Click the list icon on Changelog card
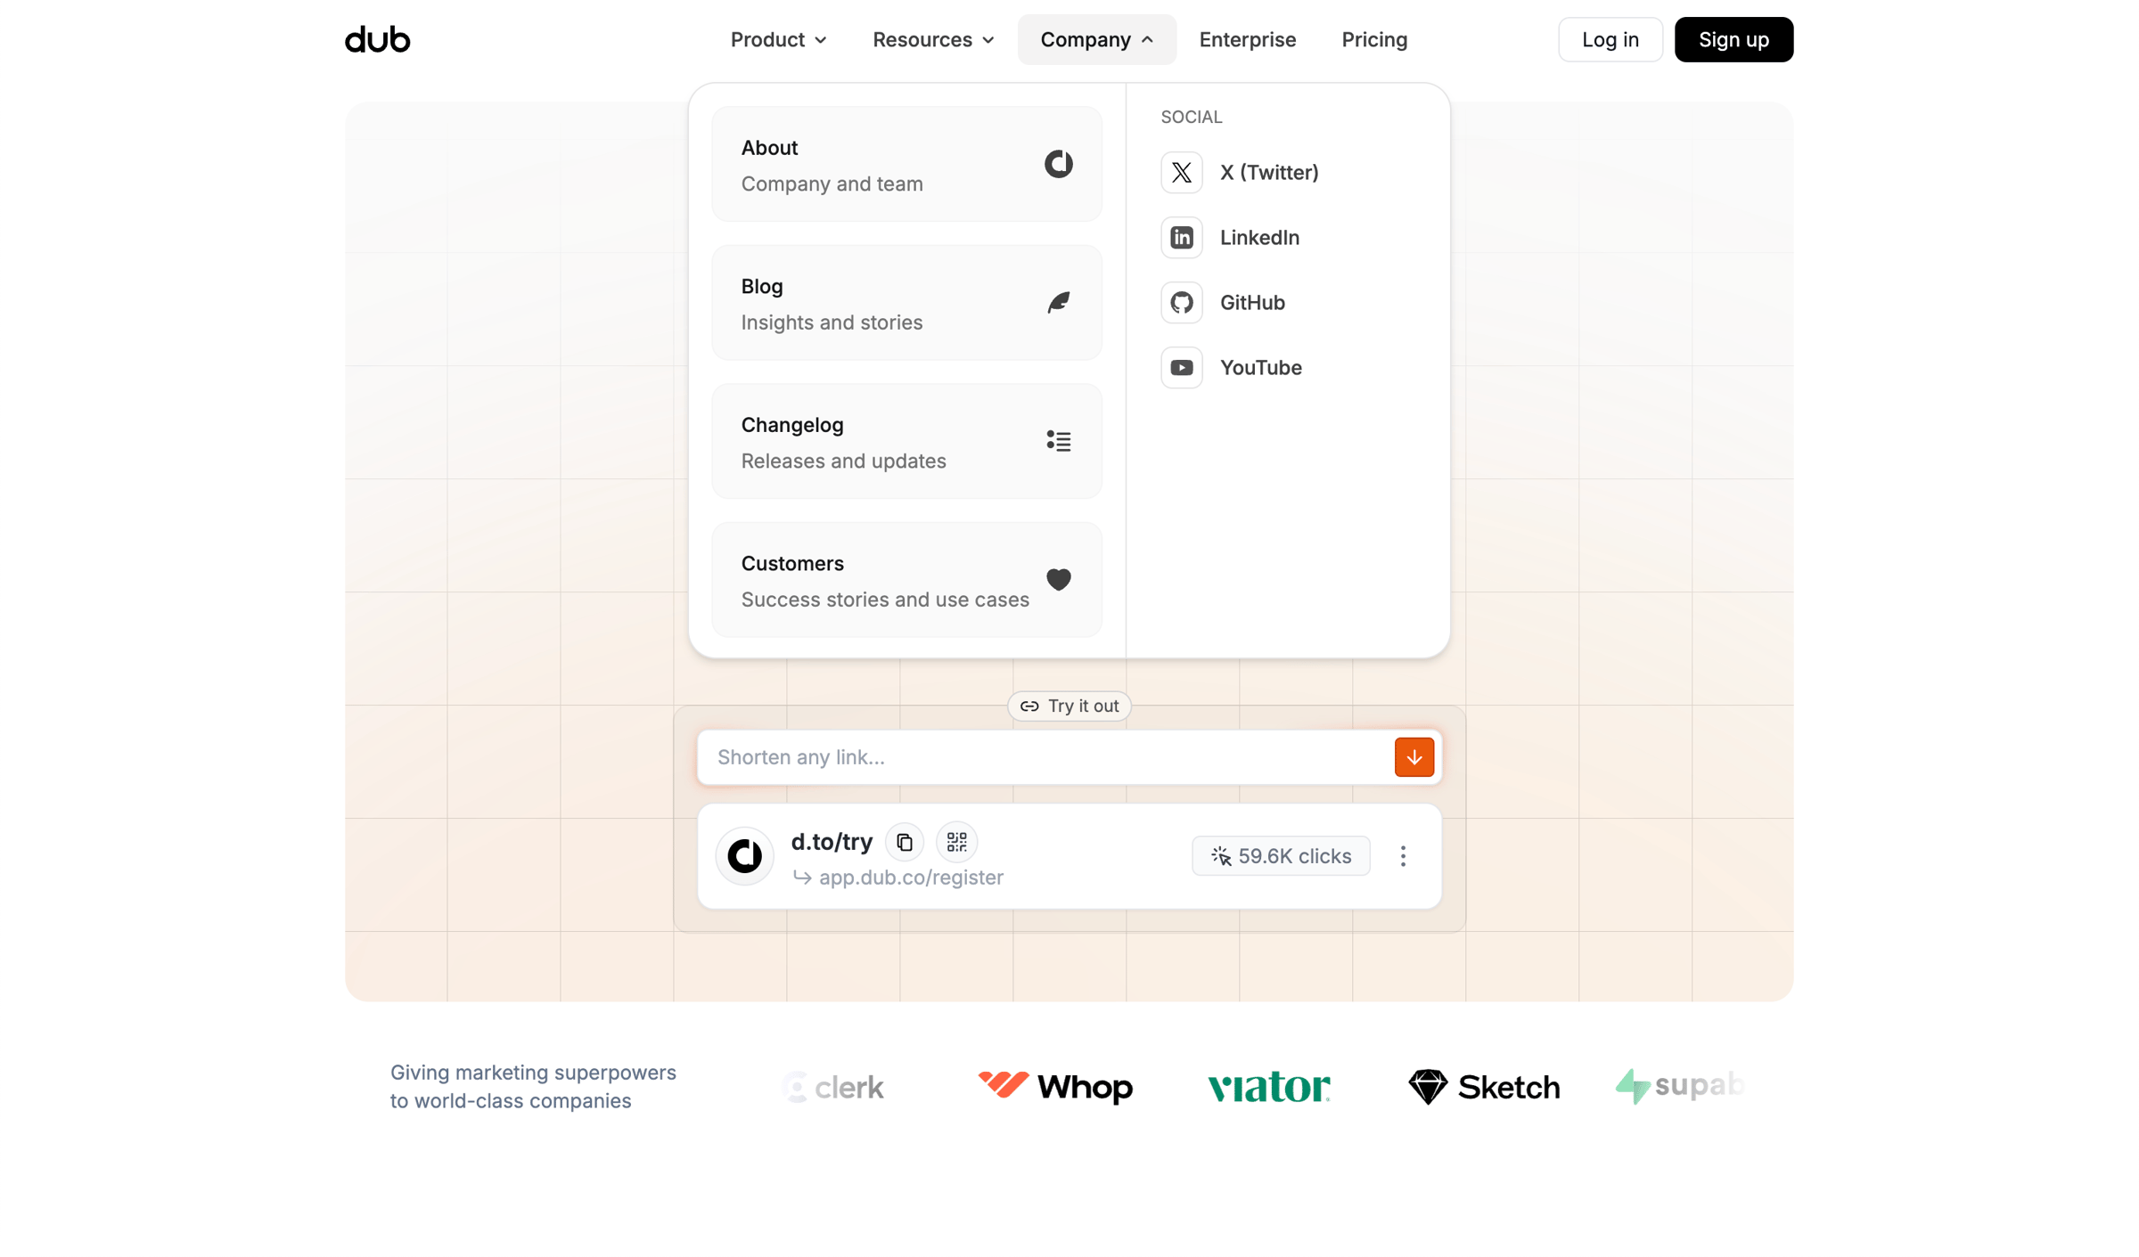This screenshot has width=2139, height=1257. [1058, 441]
